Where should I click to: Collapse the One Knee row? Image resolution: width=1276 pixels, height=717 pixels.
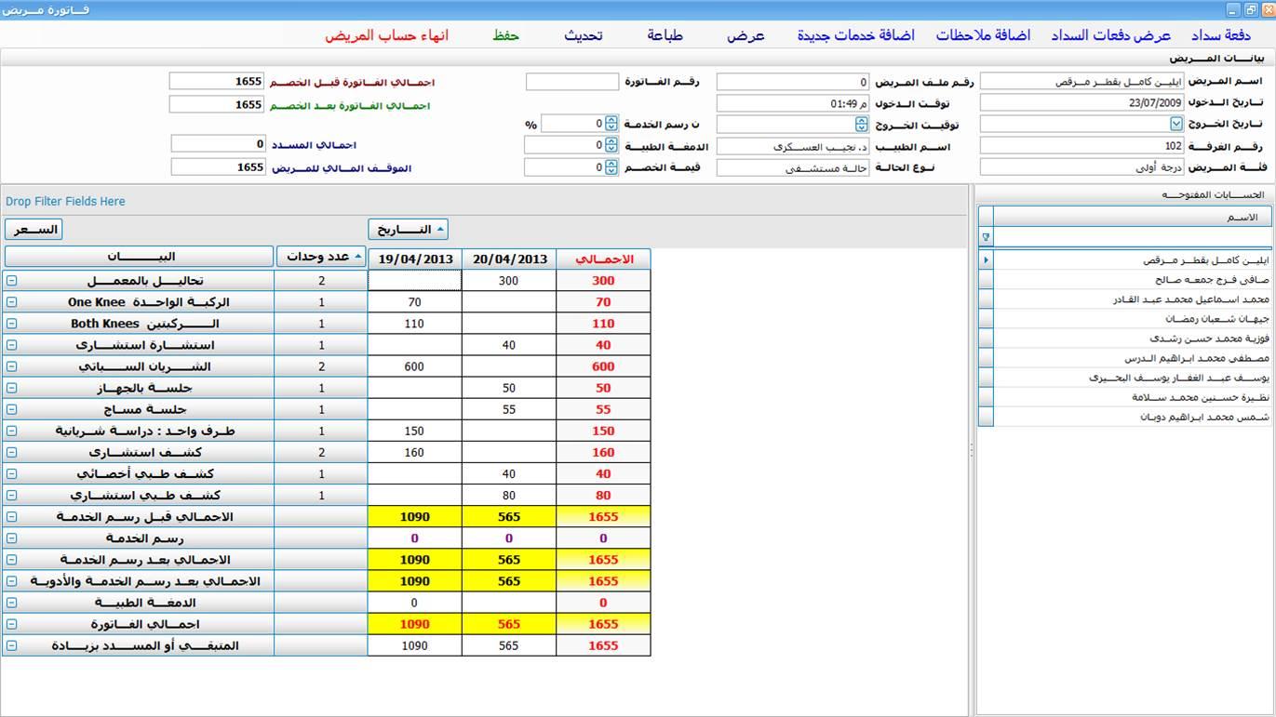pos(12,302)
